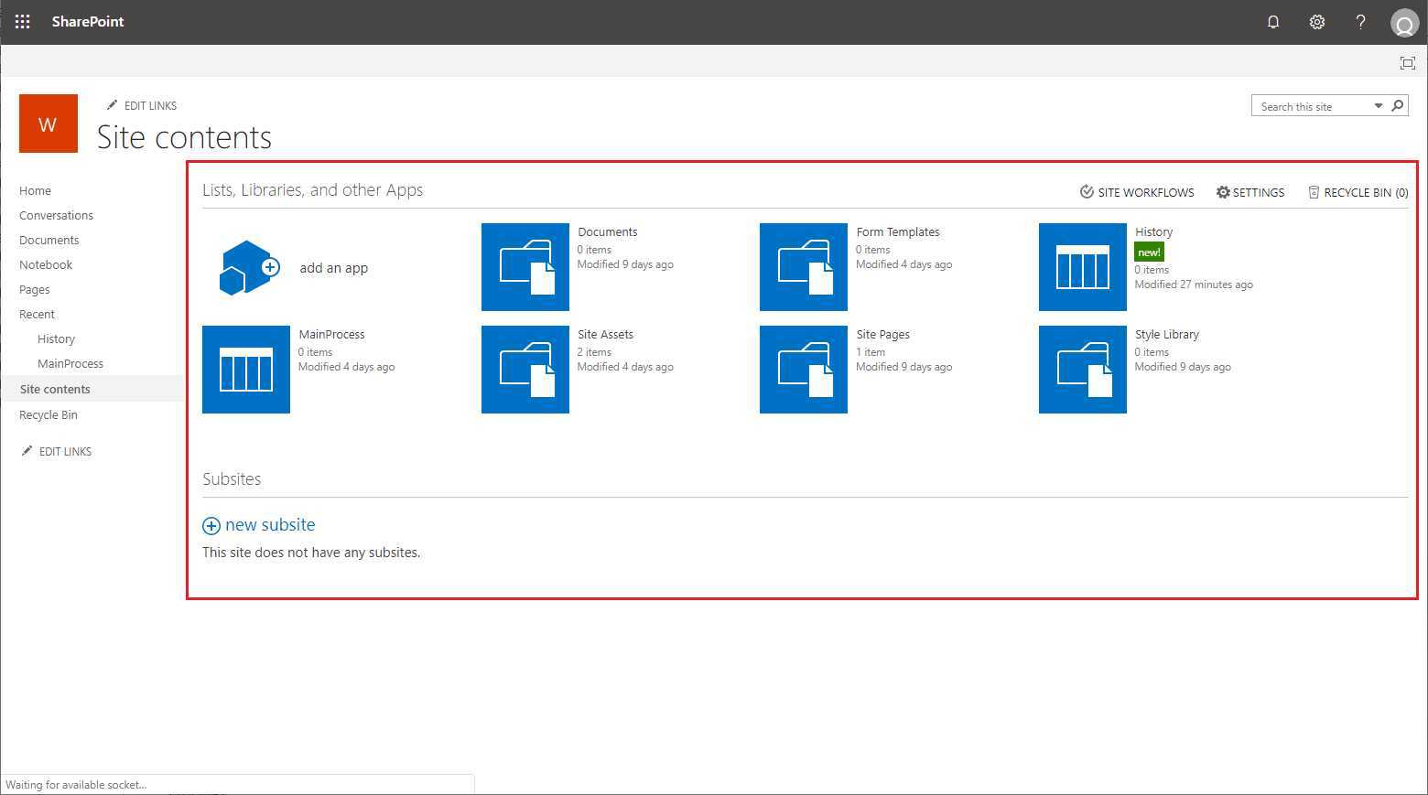
Task: Click Recent in the left navigation
Action: pyautogui.click(x=37, y=314)
